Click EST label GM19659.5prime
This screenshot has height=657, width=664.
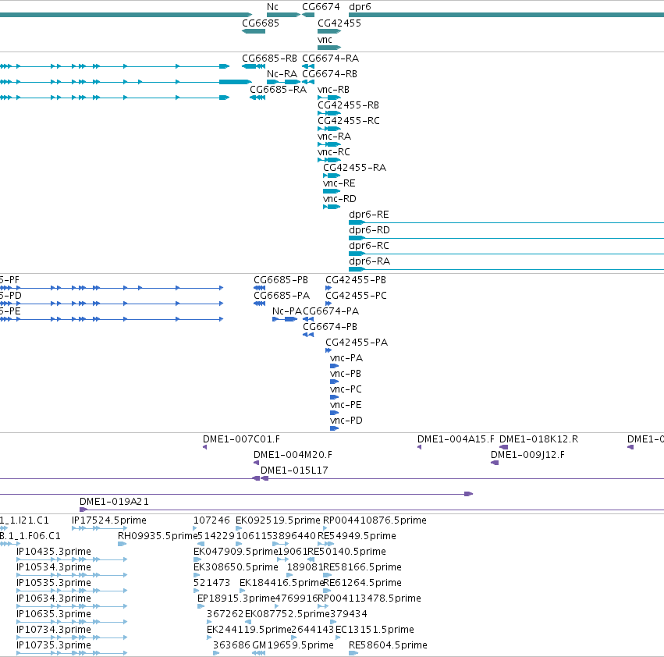click(x=293, y=645)
